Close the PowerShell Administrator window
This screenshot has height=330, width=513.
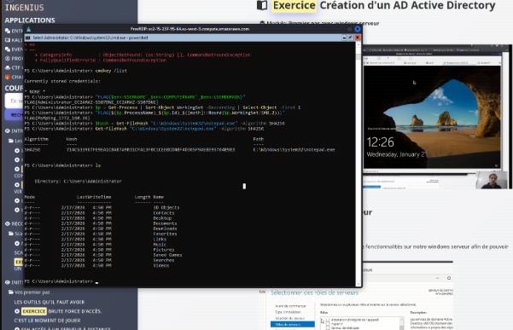click(358, 38)
